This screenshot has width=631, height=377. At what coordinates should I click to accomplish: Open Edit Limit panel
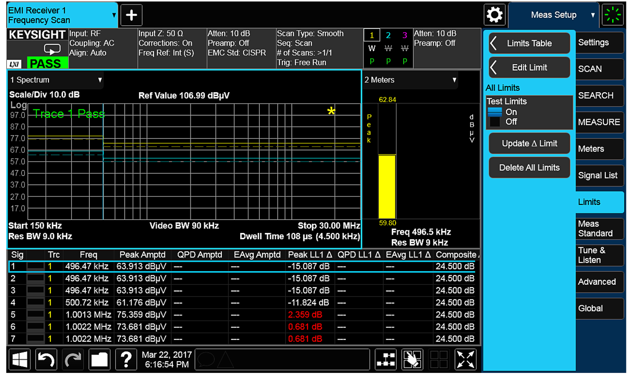pos(529,67)
